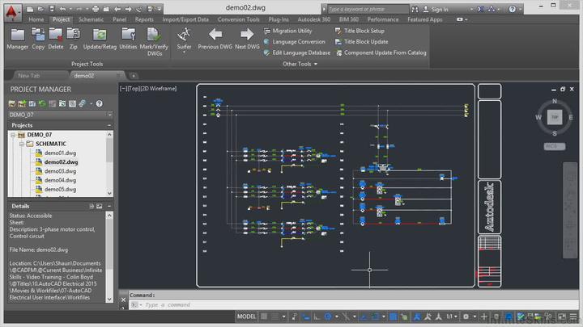Click Edit Language Database
583x327 pixels.
coord(296,52)
